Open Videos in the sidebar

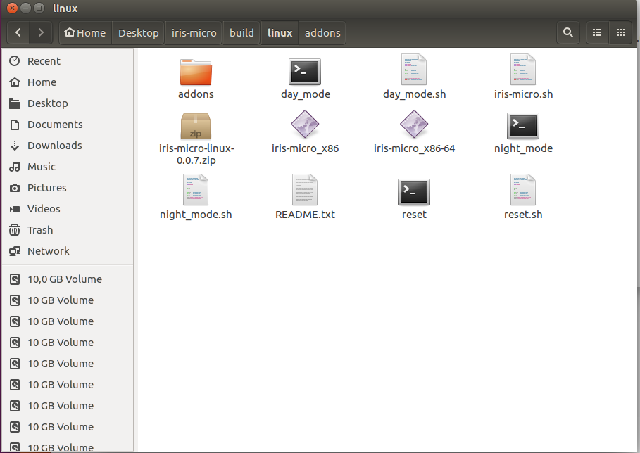tap(68, 209)
